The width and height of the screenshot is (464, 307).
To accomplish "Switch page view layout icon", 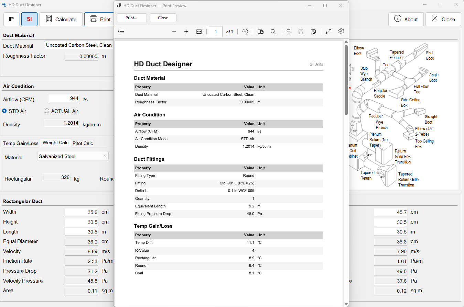I will 261,32.
